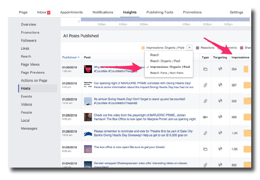Screen dimensions: 260x180
Task: Expand the Impressions Organic/Paid dropdown arrow
Action: click(x=189, y=48)
